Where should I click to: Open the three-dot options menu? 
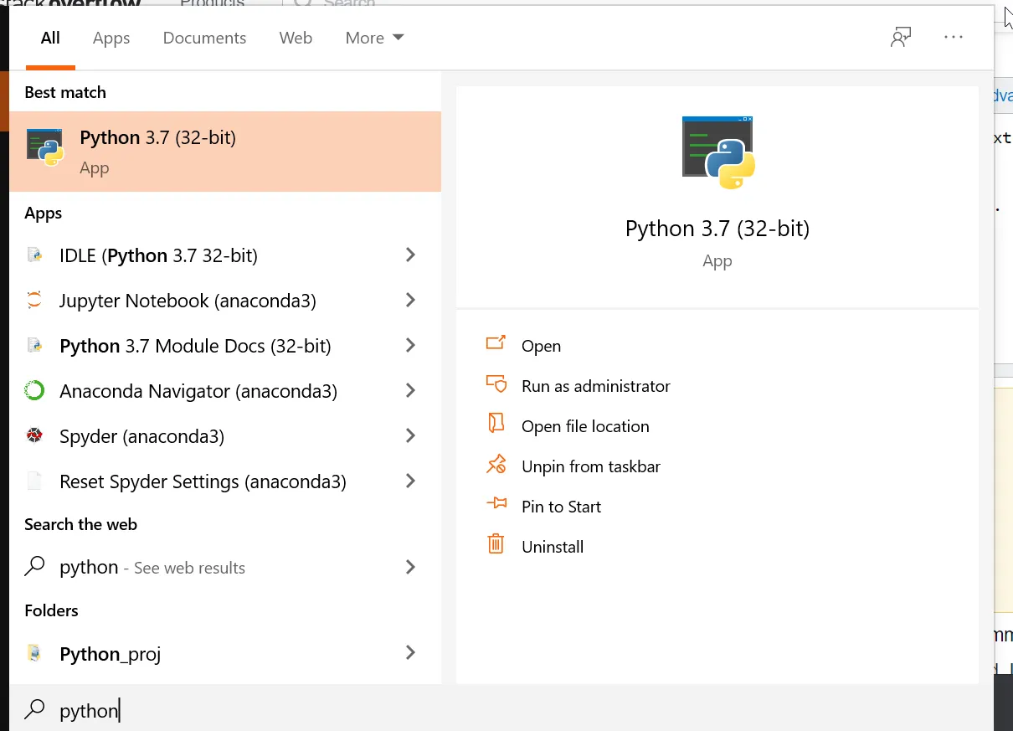point(954,38)
